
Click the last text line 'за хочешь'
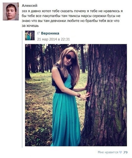(x=30, y=26)
